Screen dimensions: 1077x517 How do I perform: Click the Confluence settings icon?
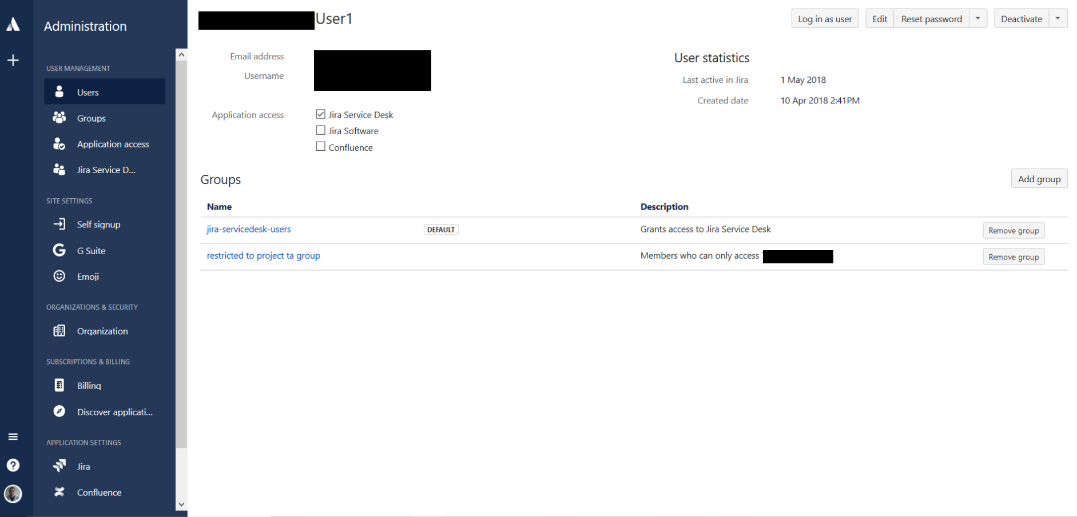[59, 492]
